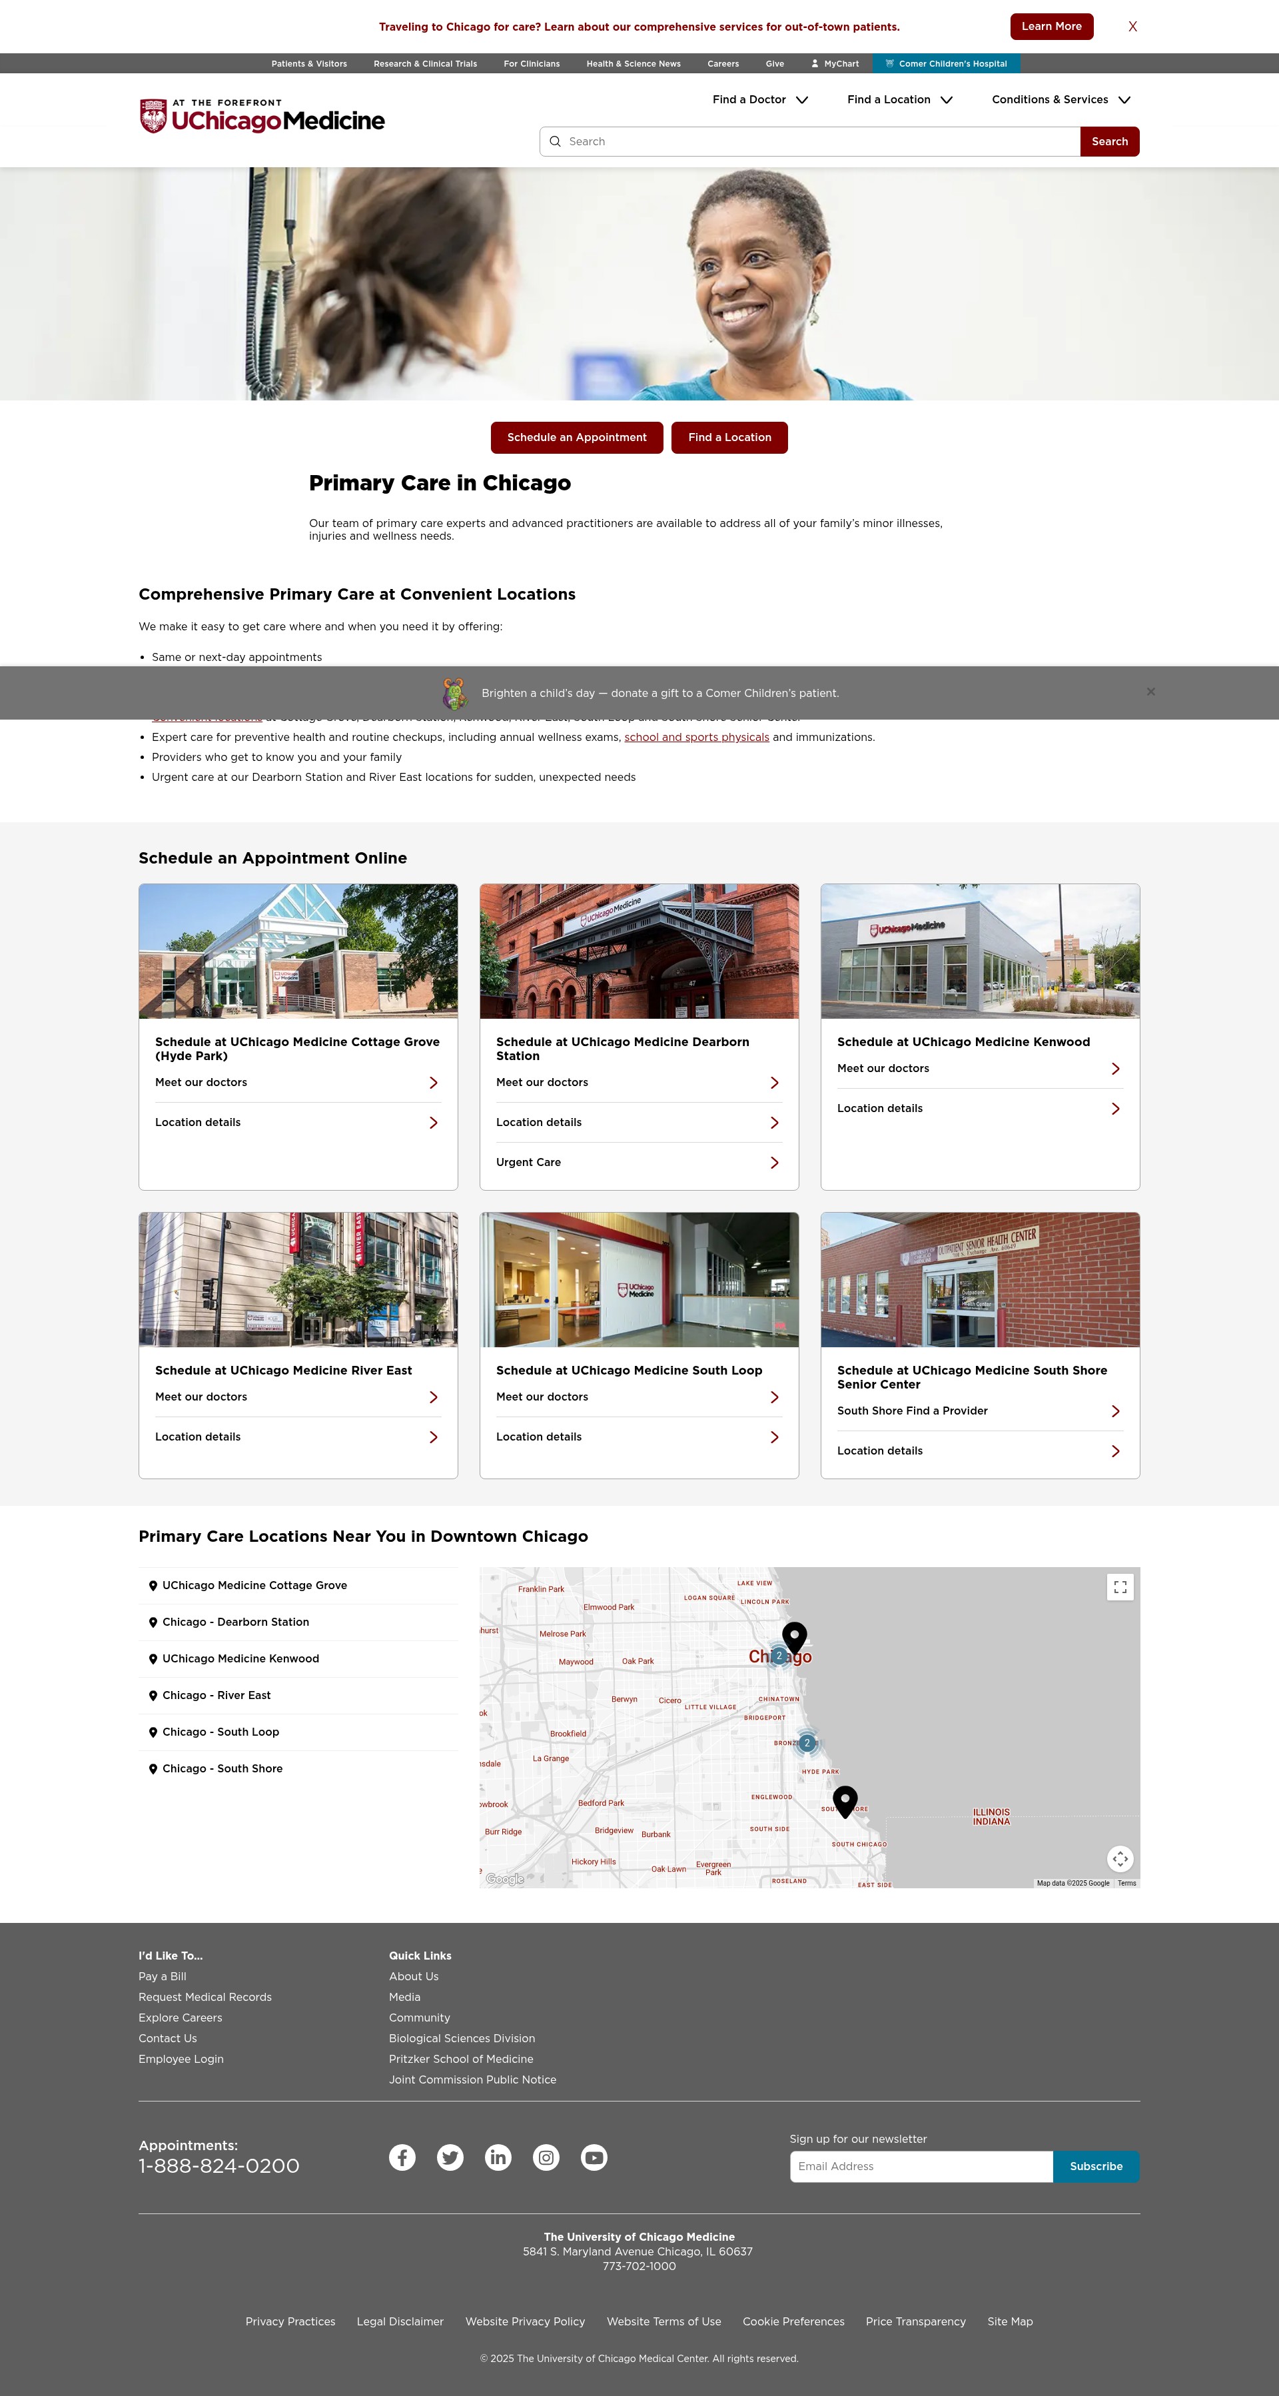Open Research & Clinical Trials menu item
Viewport: 1279px width, 2396px height.
[425, 63]
